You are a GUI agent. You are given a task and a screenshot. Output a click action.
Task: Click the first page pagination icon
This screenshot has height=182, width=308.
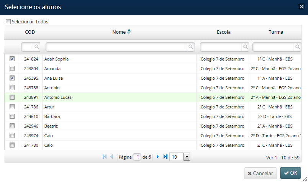tap(105, 157)
